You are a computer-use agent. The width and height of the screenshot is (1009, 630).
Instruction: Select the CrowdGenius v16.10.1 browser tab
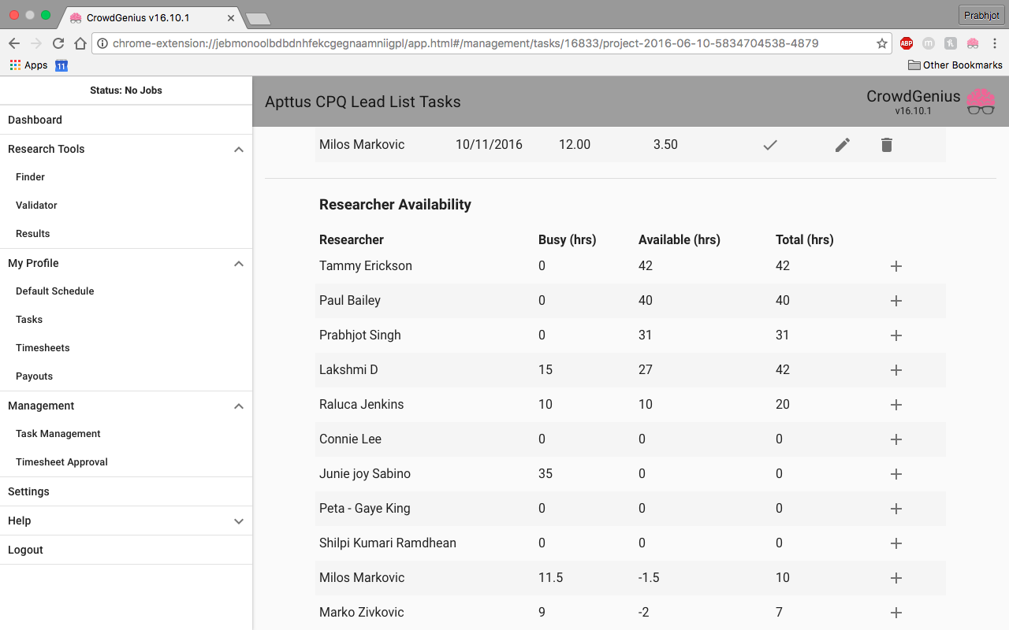tap(150, 17)
